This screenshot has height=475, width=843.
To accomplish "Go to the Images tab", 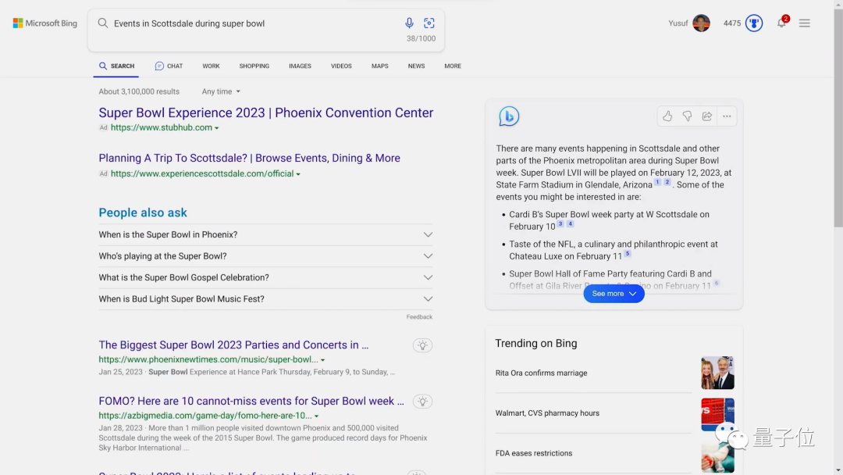I will coord(300,66).
